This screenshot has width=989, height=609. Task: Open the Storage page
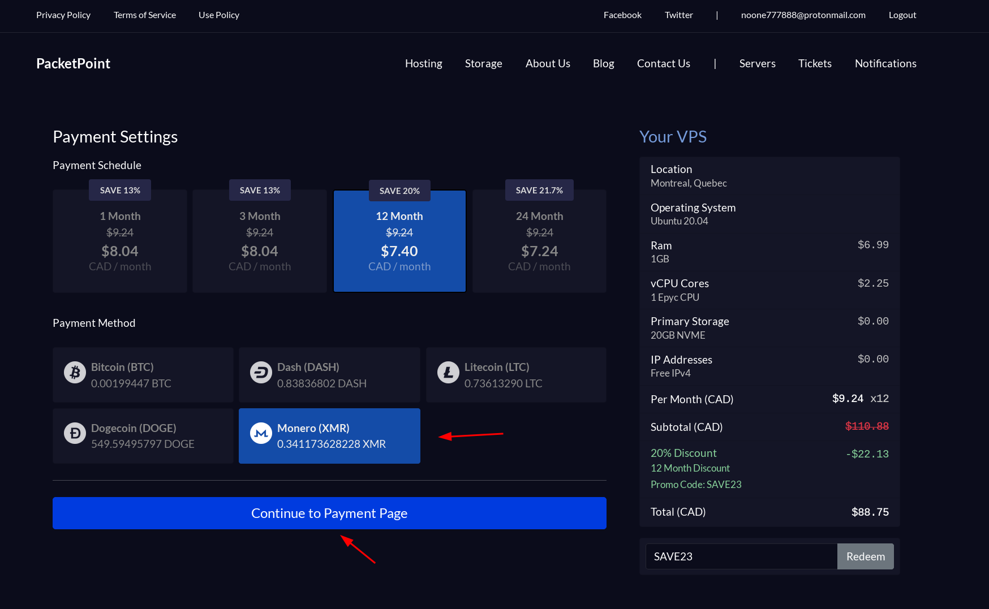click(484, 63)
